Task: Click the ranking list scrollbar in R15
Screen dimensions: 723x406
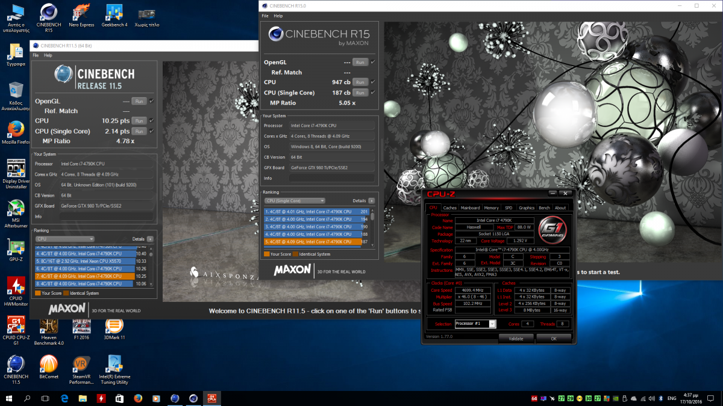Action: tap(372, 227)
